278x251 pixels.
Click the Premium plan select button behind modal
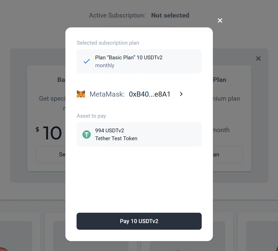click(x=228, y=154)
